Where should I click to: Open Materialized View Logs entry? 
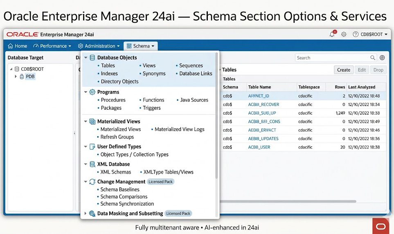point(180,129)
